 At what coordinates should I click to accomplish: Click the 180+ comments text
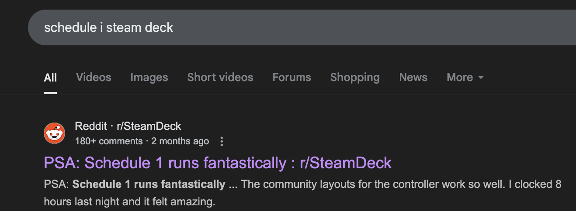click(109, 141)
